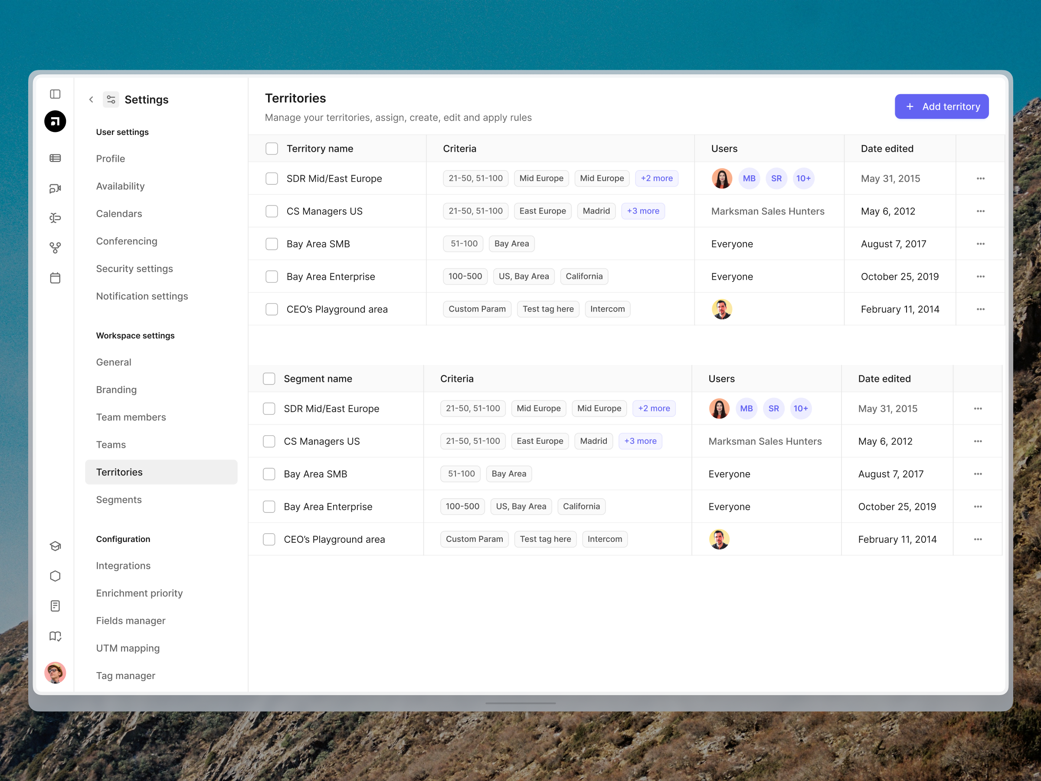Image resolution: width=1041 pixels, height=781 pixels.
Task: Click the book-with-checkmark library icon
Action: (55, 636)
